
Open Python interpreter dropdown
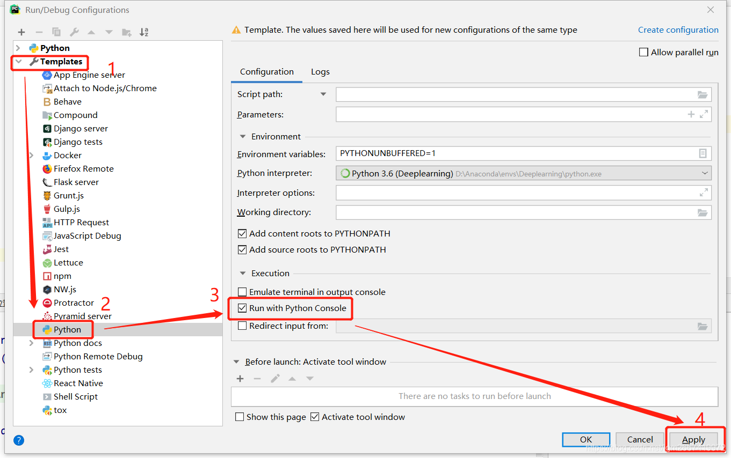point(524,173)
